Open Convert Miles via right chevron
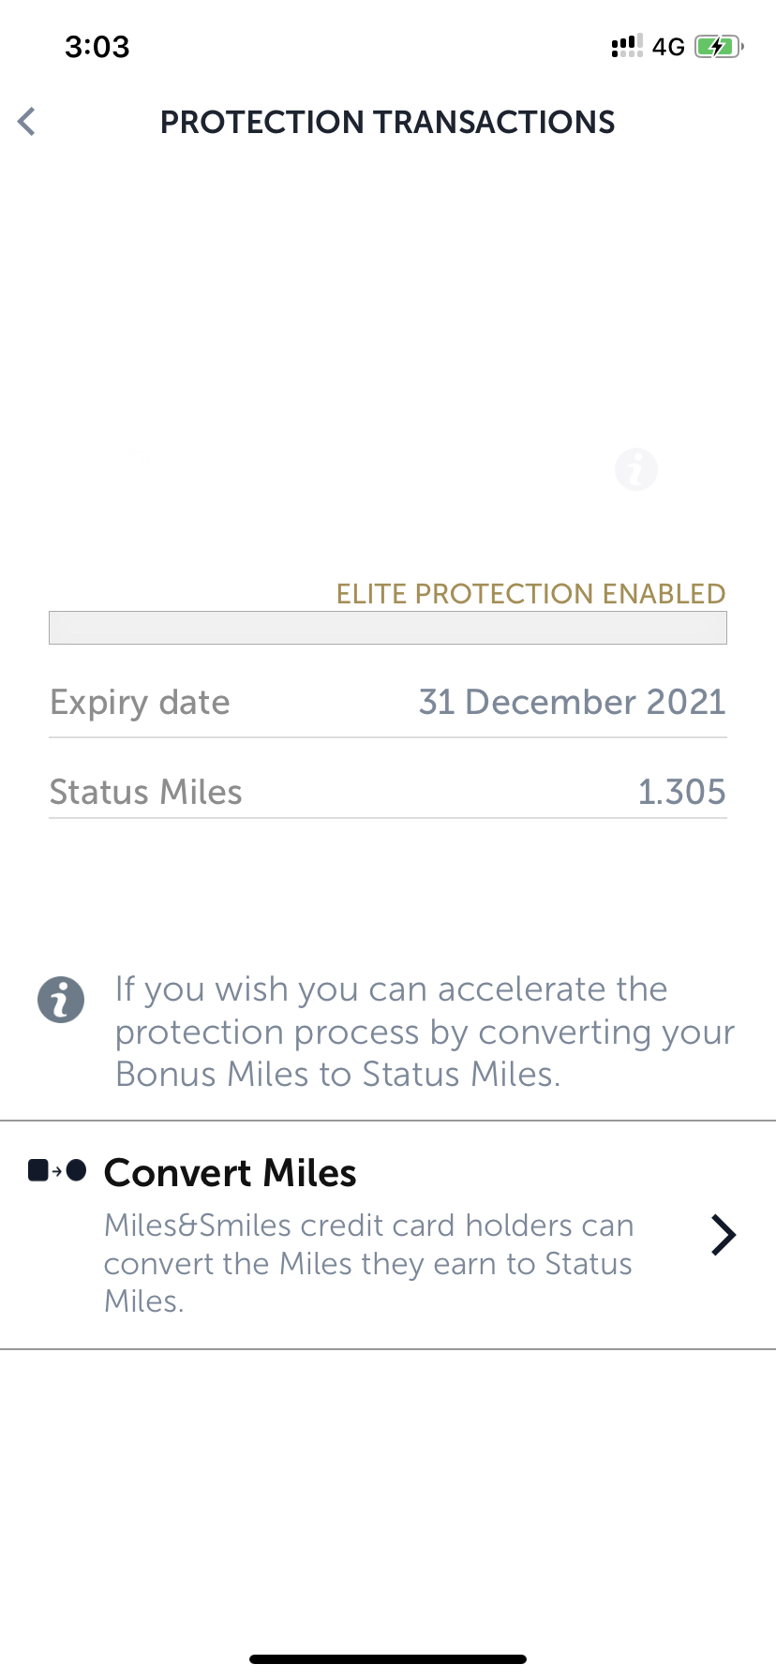This screenshot has width=776, height=1679. pyautogui.click(x=723, y=1235)
